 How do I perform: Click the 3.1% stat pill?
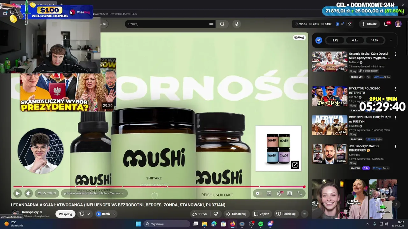tap(335, 40)
